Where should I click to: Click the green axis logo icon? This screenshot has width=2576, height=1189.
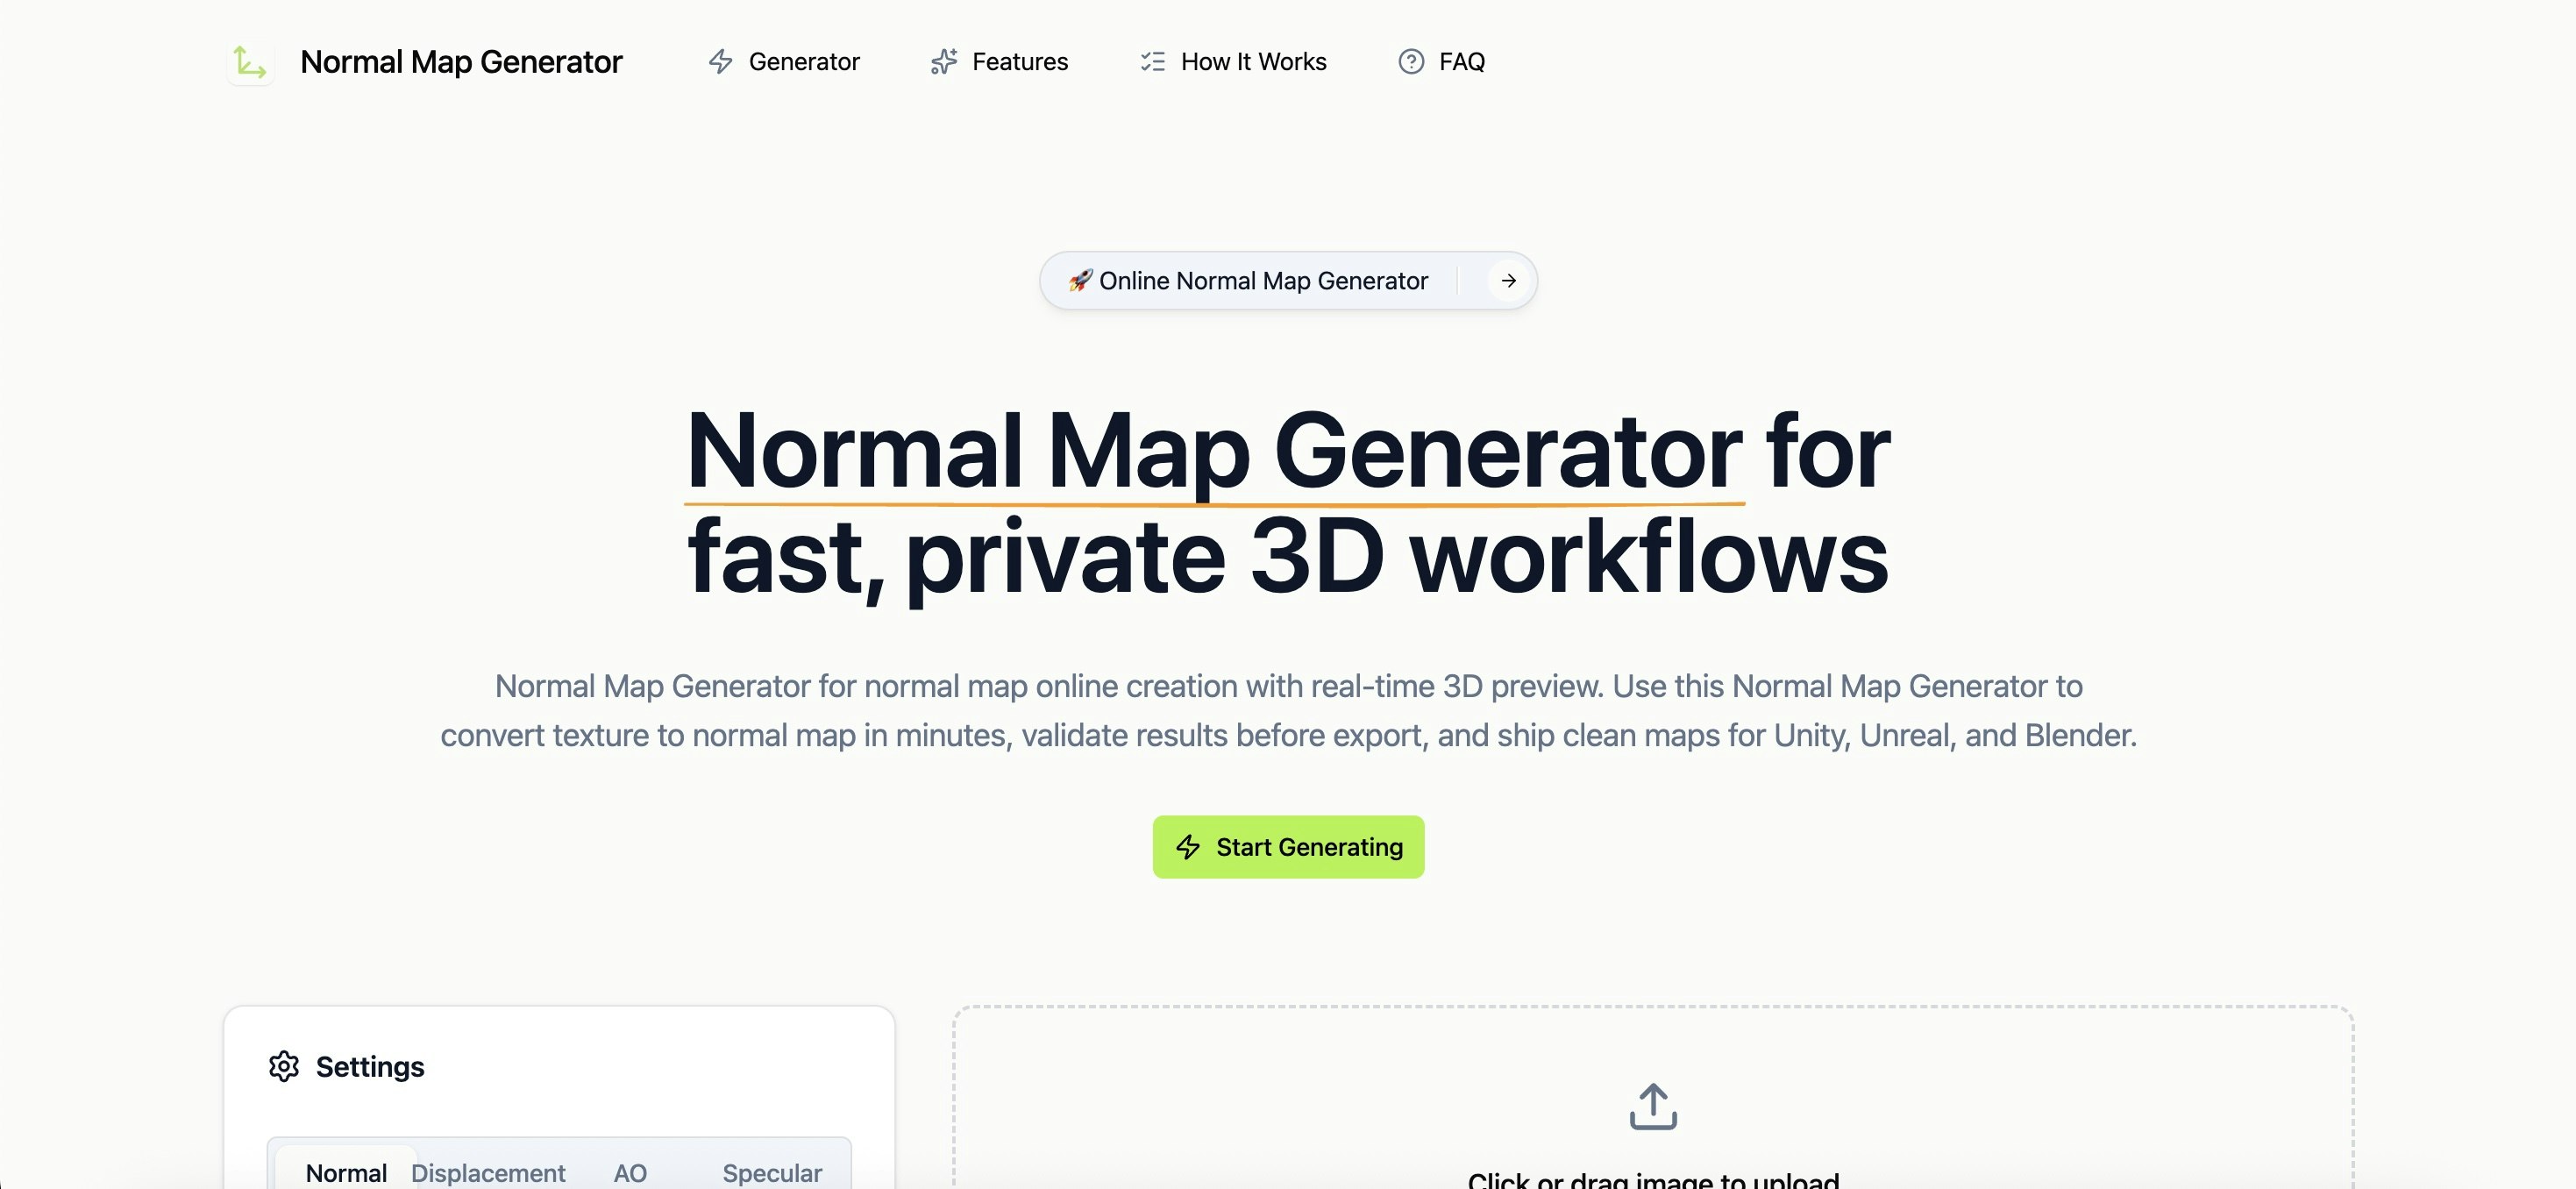click(x=249, y=62)
